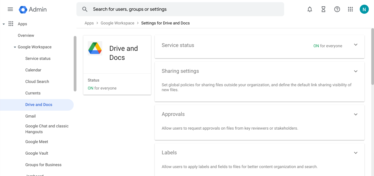
Task: Open Groups for Business in the sidebar
Action: (43, 165)
